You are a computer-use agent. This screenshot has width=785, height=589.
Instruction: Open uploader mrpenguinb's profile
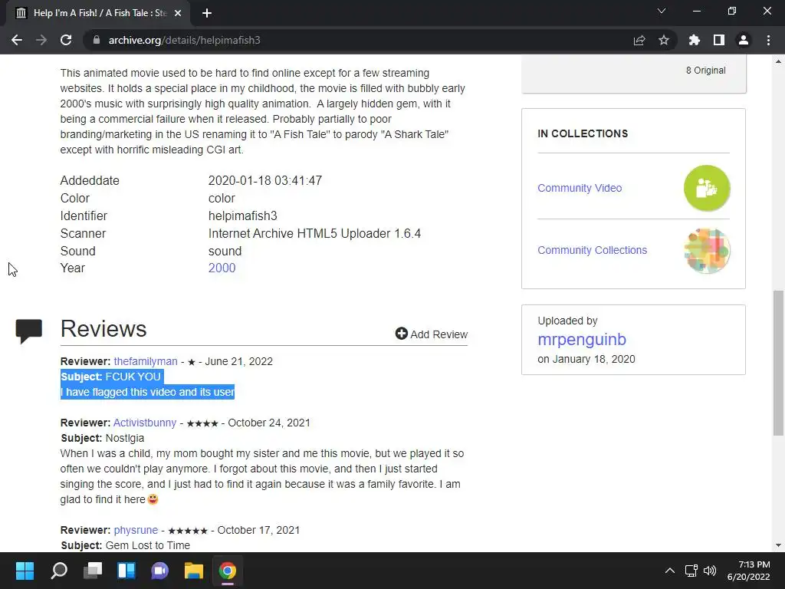(x=582, y=340)
